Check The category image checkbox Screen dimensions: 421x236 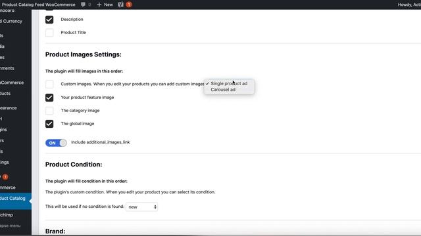coord(49,111)
